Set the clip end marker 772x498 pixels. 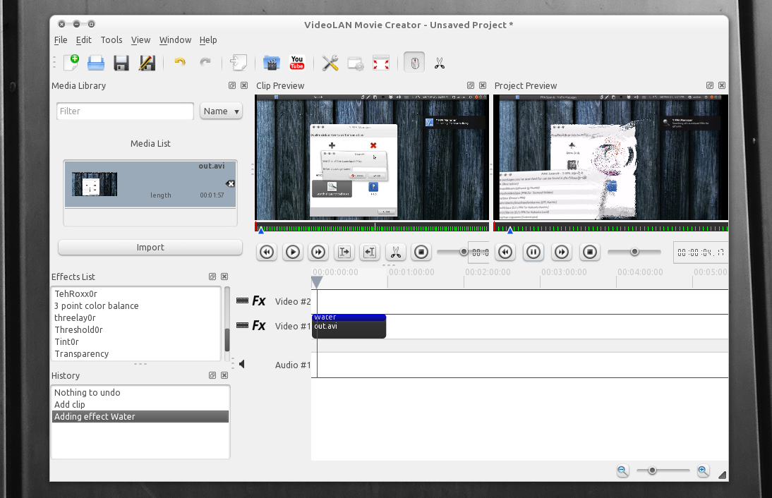click(370, 253)
